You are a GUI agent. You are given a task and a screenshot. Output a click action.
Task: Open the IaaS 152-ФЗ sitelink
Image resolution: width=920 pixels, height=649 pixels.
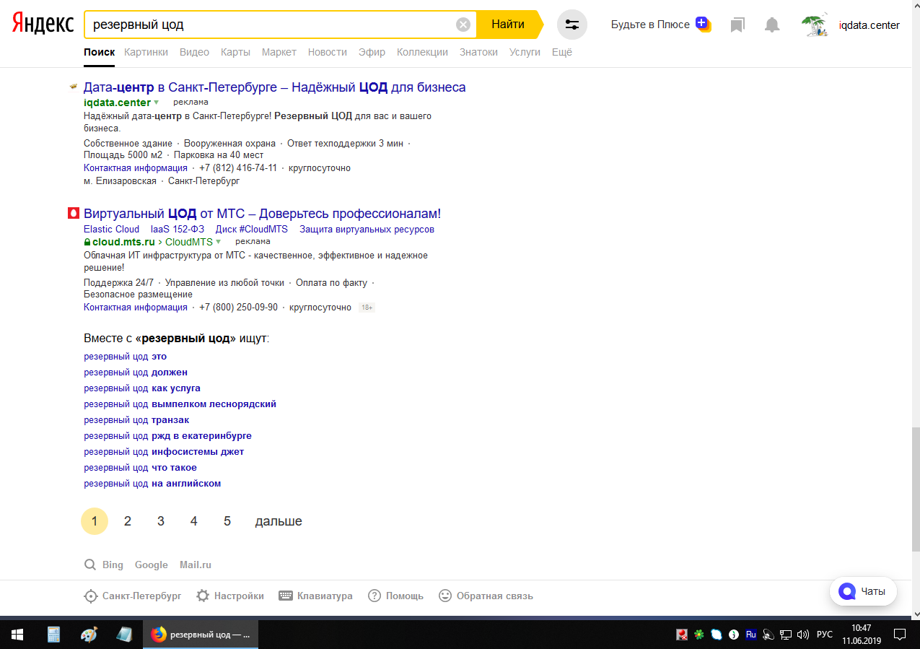[178, 230]
